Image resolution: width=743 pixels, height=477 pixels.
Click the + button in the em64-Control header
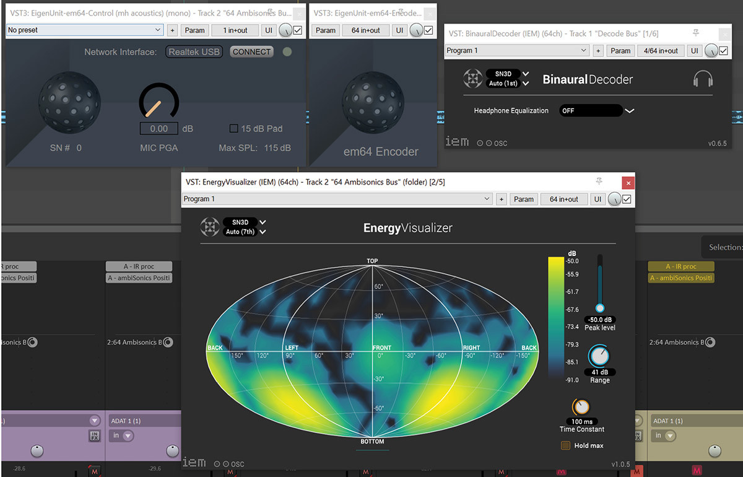pos(172,30)
